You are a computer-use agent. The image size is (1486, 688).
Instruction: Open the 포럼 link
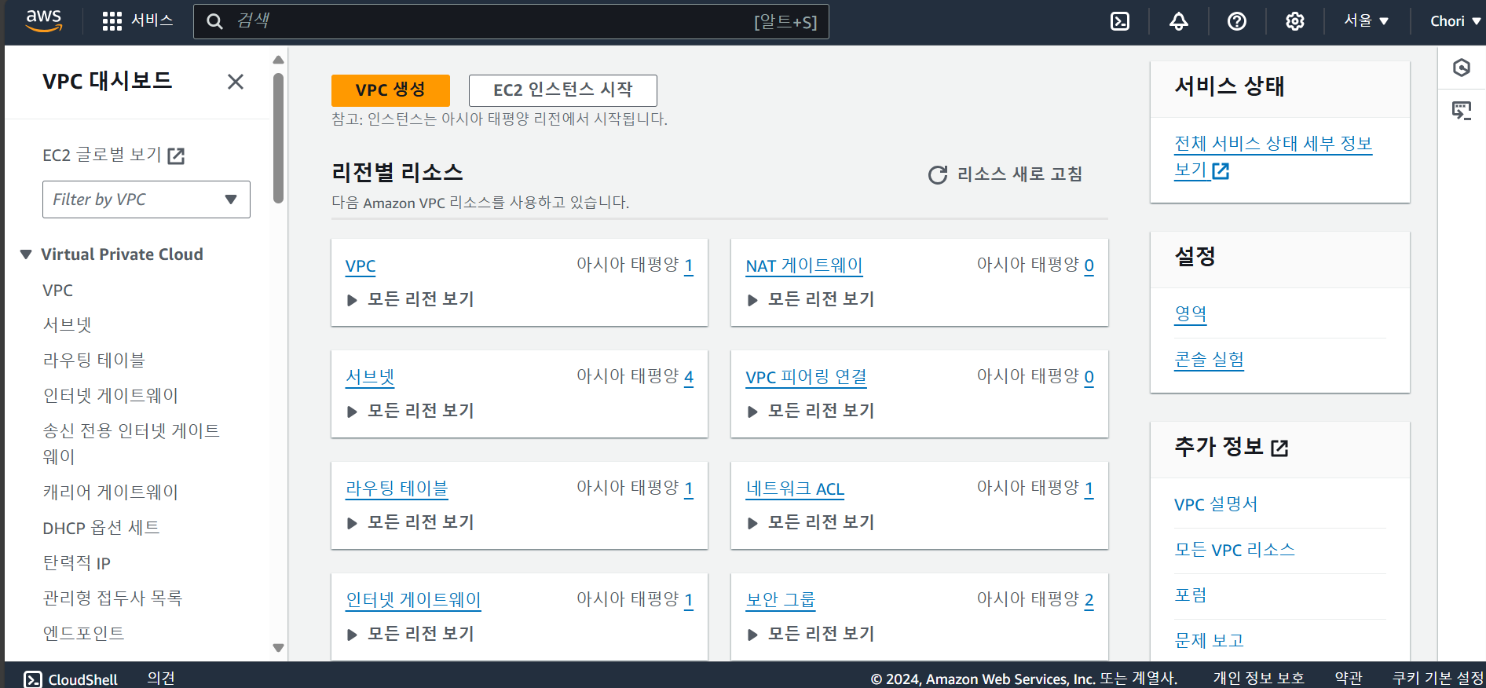[1191, 595]
